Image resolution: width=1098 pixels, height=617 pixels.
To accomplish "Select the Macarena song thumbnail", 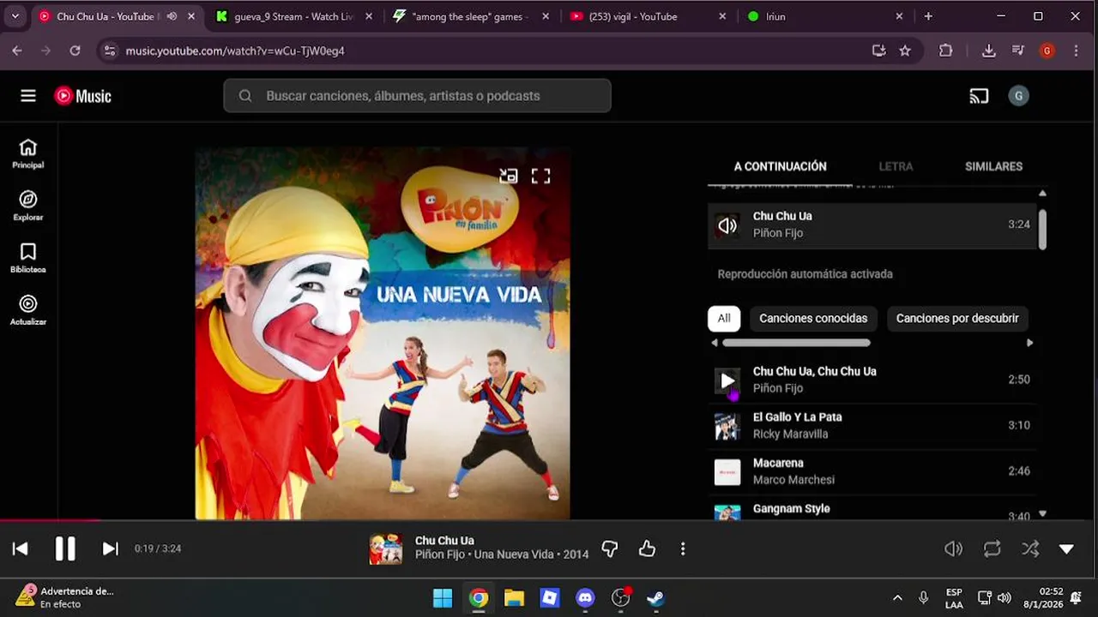I will coord(727,472).
